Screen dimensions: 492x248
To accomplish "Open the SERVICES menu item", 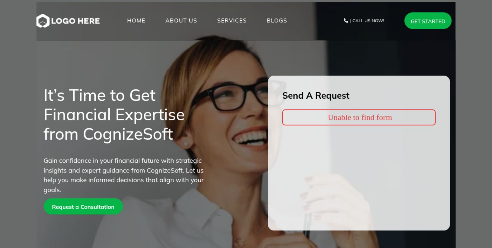I will click(232, 21).
